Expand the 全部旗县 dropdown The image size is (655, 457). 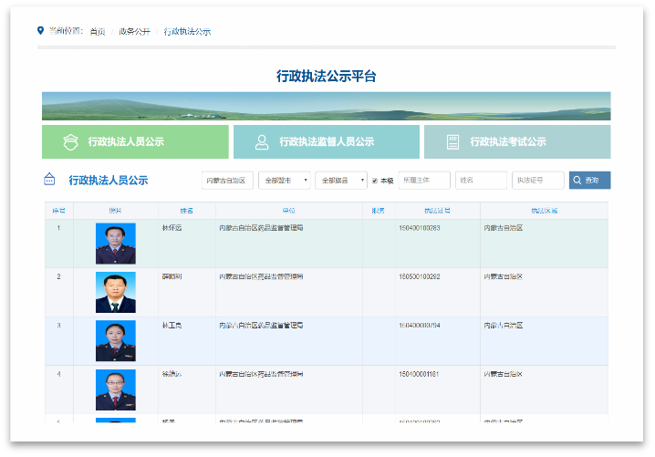[340, 181]
